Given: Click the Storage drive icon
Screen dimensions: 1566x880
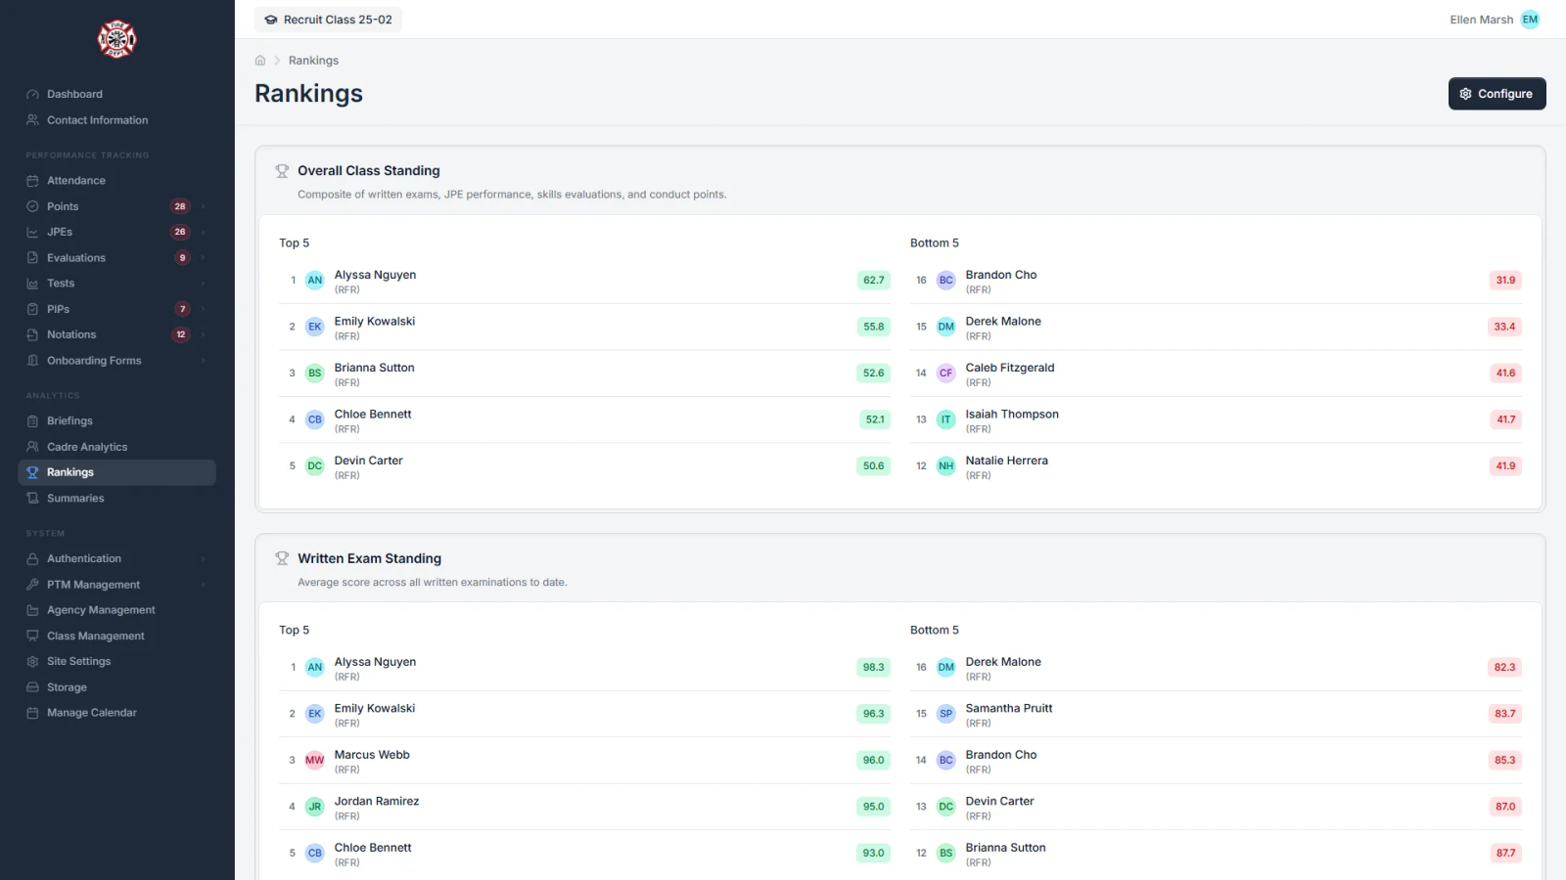Looking at the screenshot, I should pyautogui.click(x=32, y=687).
